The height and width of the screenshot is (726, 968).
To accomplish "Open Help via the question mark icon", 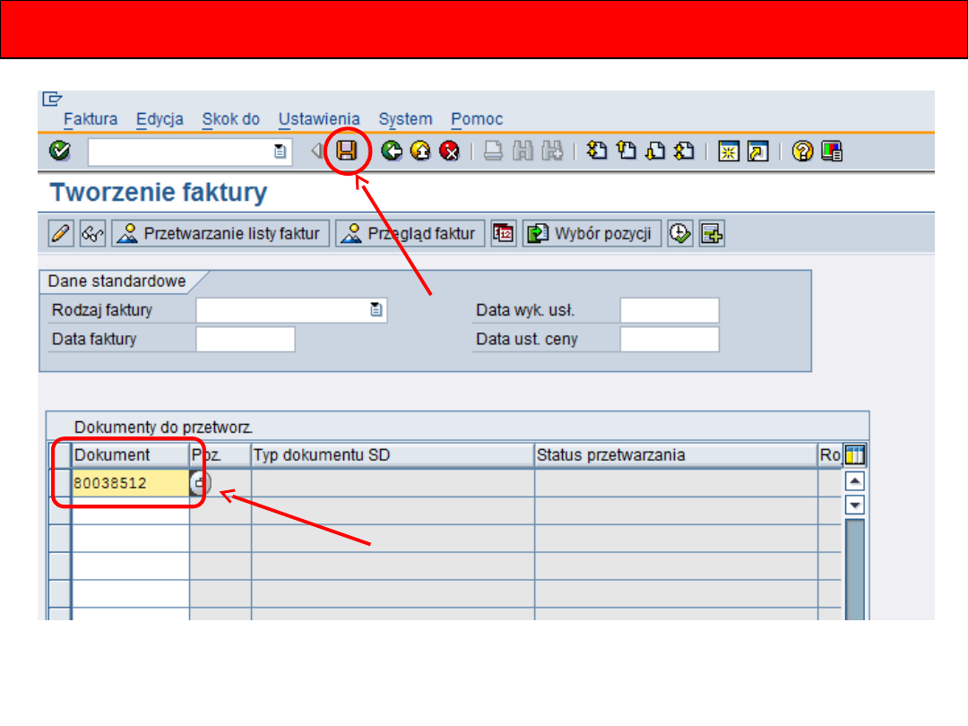I will click(x=802, y=151).
